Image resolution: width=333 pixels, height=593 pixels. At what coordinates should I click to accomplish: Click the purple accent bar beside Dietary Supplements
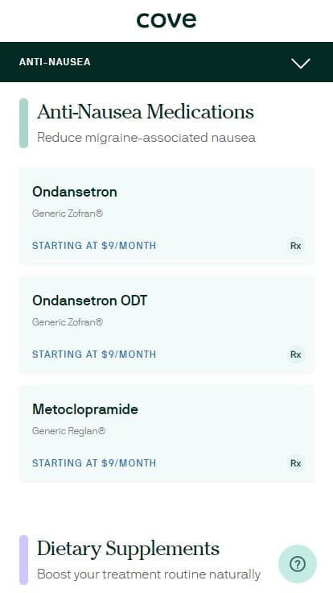[x=24, y=560]
